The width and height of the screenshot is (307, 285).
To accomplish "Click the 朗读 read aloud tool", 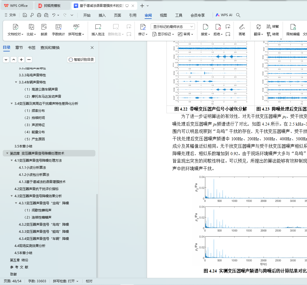I will click(x=44, y=30).
